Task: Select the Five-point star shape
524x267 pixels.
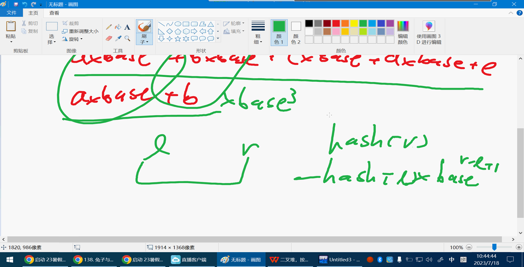Action: coord(178,39)
